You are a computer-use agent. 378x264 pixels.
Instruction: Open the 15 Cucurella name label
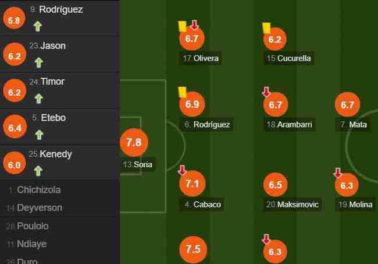[289, 58]
